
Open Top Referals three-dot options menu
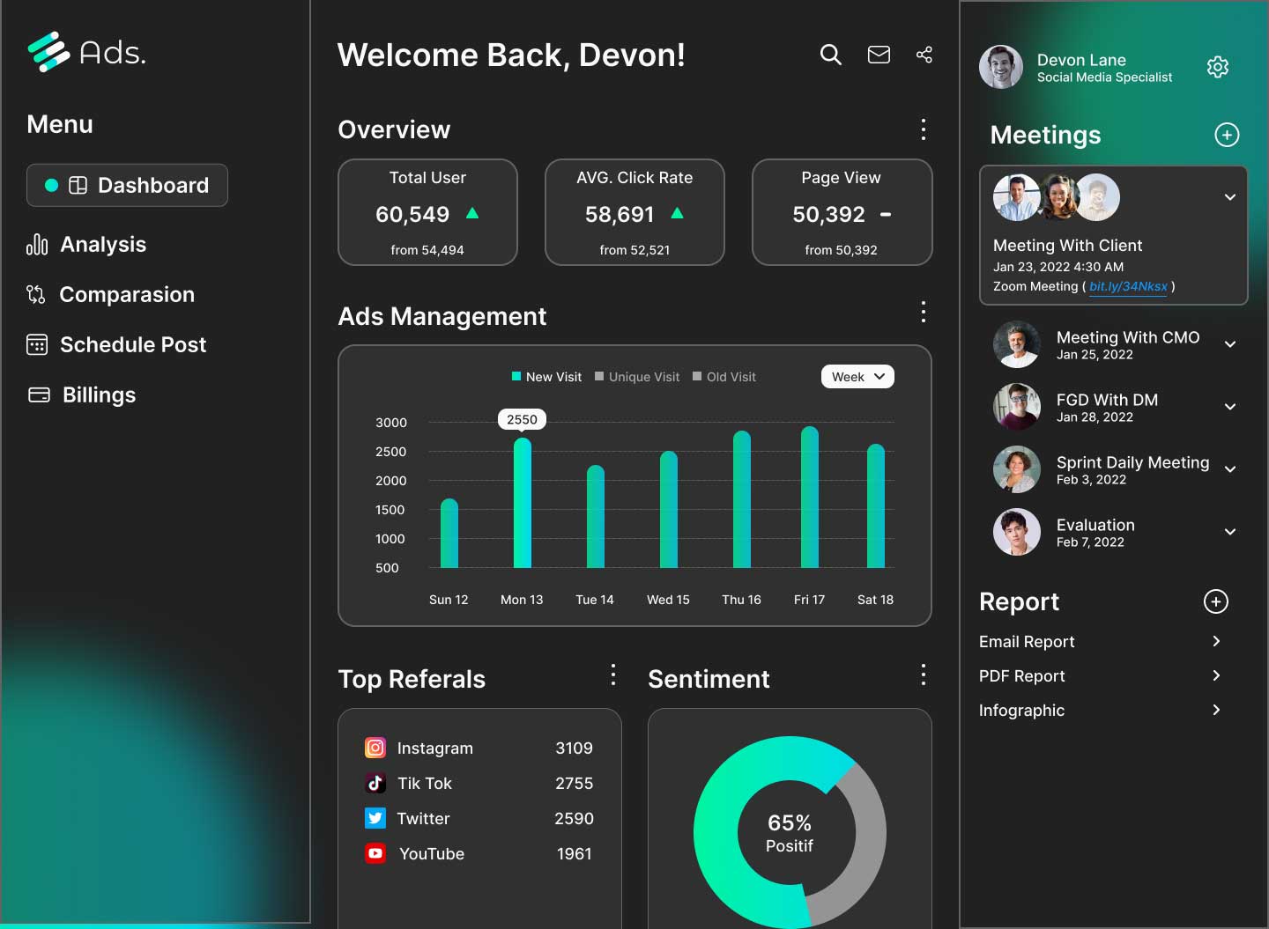click(x=612, y=675)
